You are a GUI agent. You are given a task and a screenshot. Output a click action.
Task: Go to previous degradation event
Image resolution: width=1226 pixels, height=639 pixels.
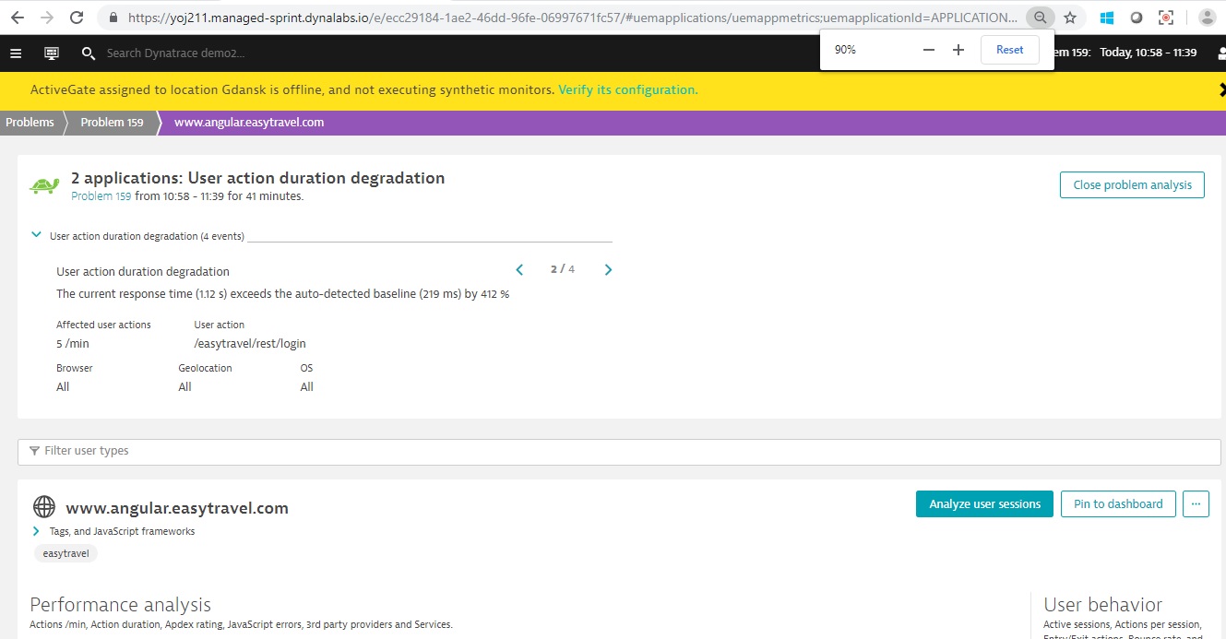(519, 270)
